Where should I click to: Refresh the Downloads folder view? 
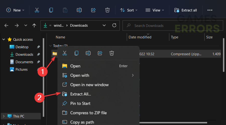pos(114,25)
